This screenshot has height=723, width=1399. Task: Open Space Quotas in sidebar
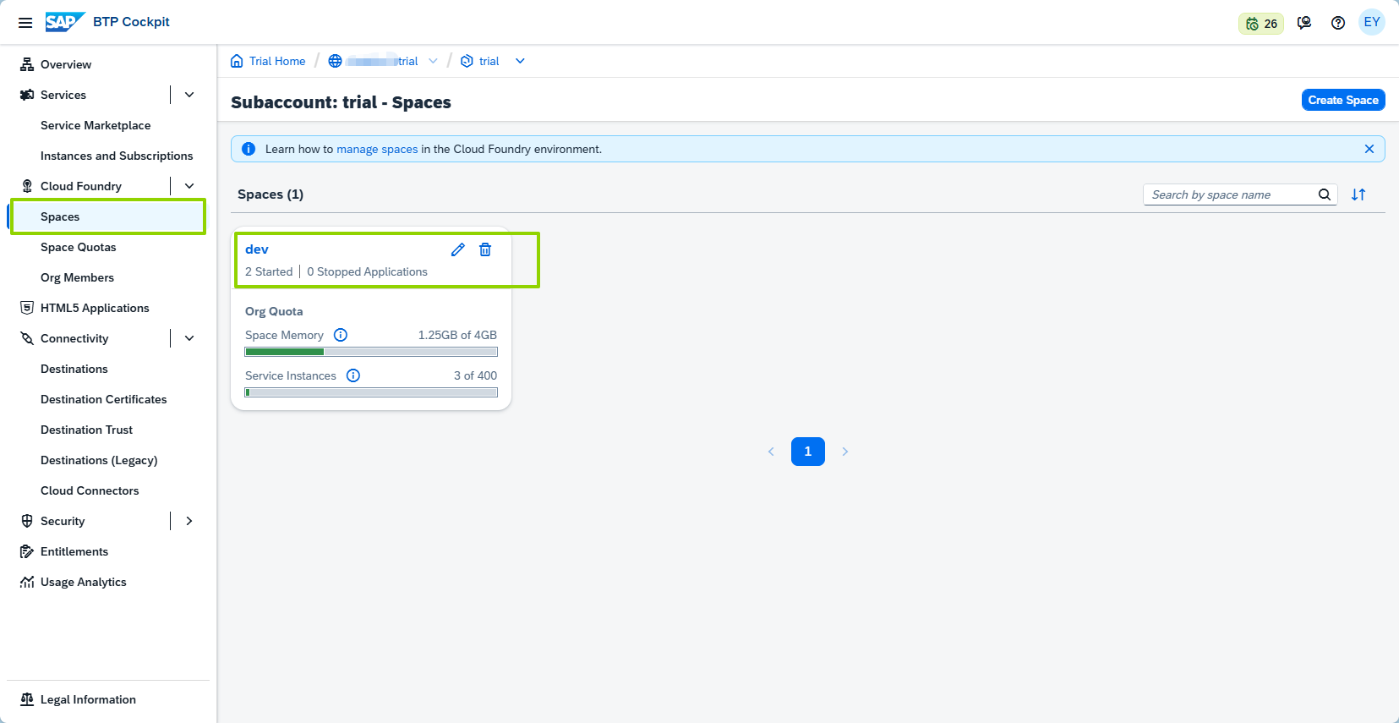click(79, 247)
